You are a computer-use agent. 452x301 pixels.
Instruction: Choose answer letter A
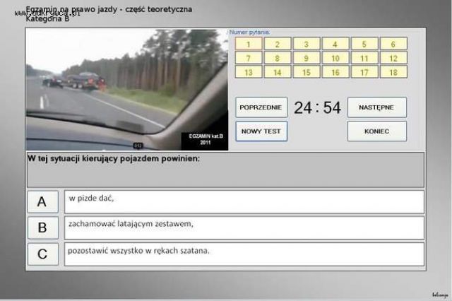(x=43, y=201)
